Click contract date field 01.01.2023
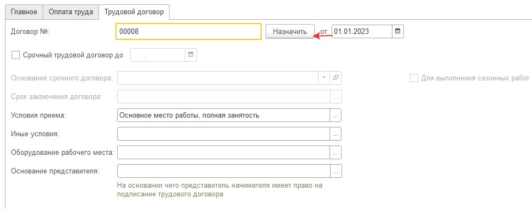Screen dimensions: 532x209 (x=362, y=32)
